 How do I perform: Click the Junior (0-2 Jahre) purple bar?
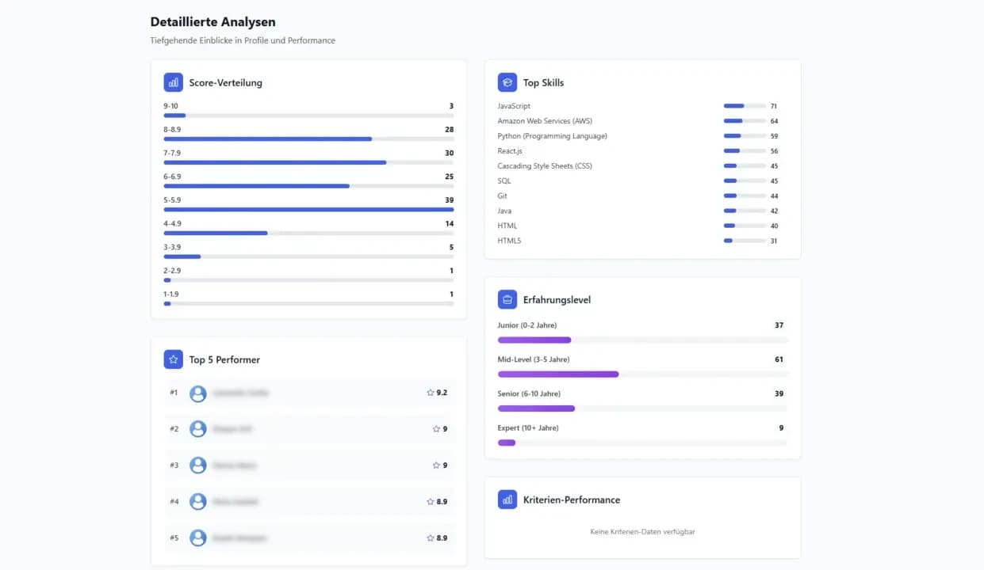[x=534, y=340]
